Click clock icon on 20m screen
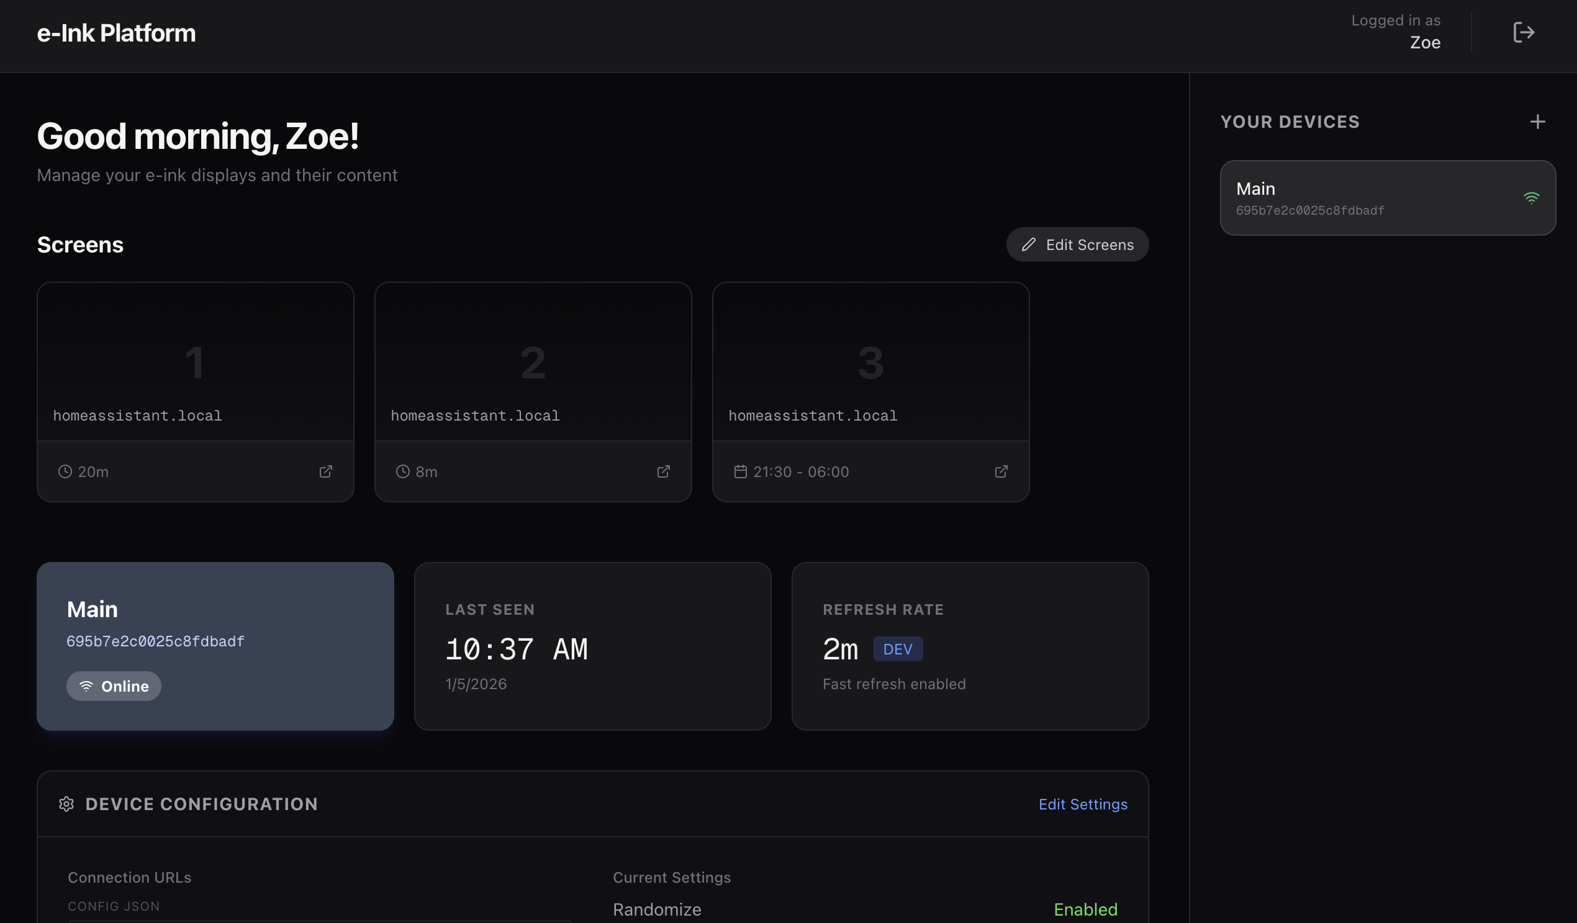Screen dimensions: 1577x923 click(x=65, y=471)
